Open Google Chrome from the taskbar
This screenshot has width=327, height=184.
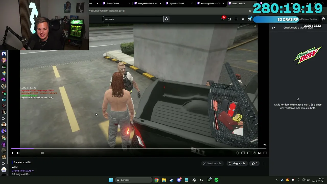pyautogui.click(x=156, y=180)
